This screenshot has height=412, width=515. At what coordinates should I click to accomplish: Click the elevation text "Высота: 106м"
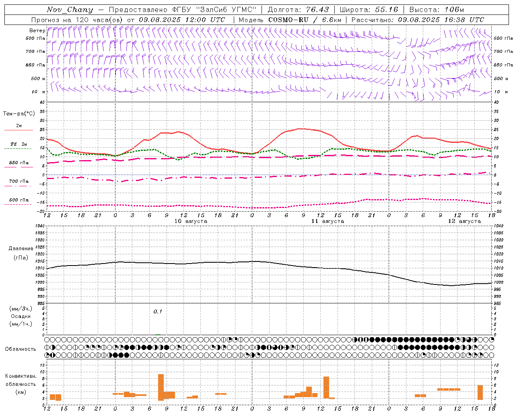[x=437, y=10]
